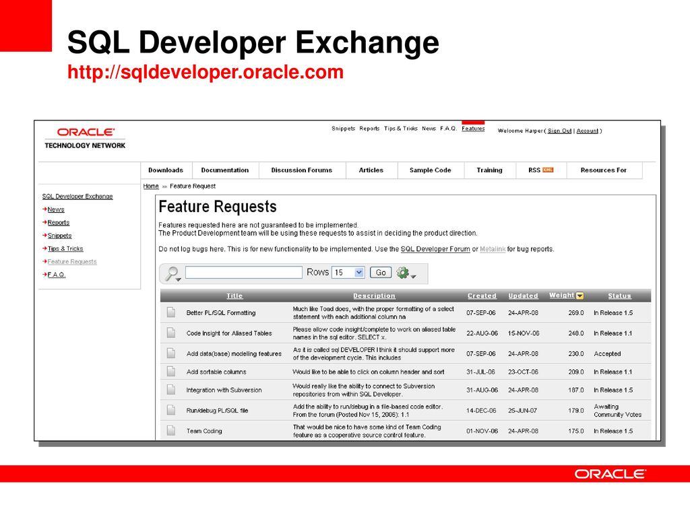
Task: Click the Go button
Action: [381, 273]
